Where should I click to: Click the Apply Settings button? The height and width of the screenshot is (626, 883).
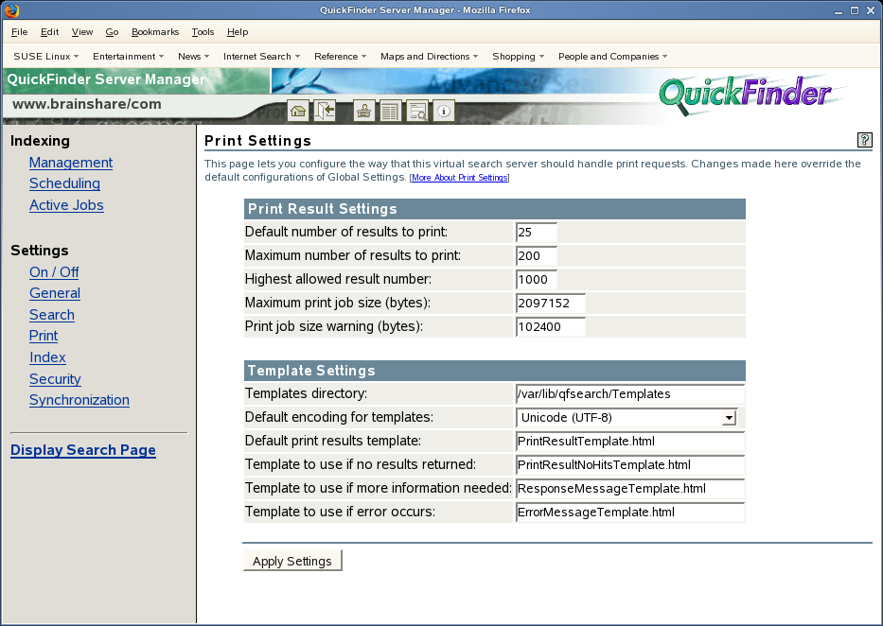click(292, 561)
